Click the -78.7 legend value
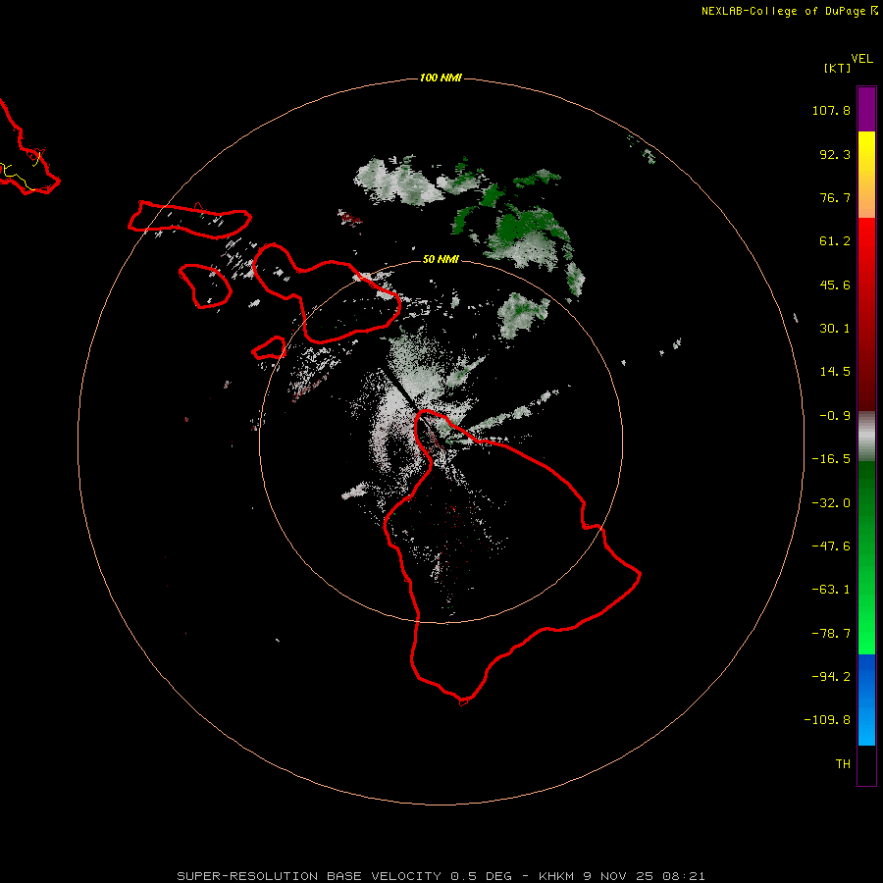The image size is (883, 883). click(x=831, y=634)
